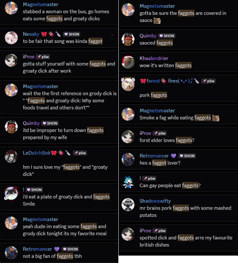Click the blue-haired avatar of user '!'
Image resolution: width=238 pixels, height=263 pixels.
128,182
